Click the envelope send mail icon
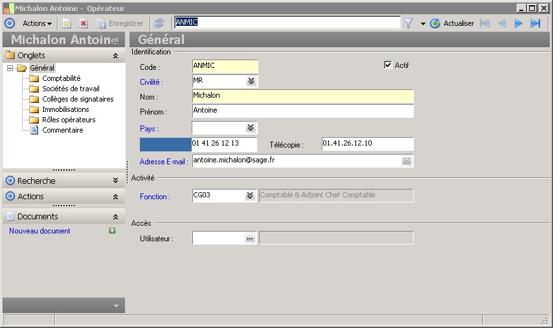Viewport: 553px width, 328px height. pos(407,161)
